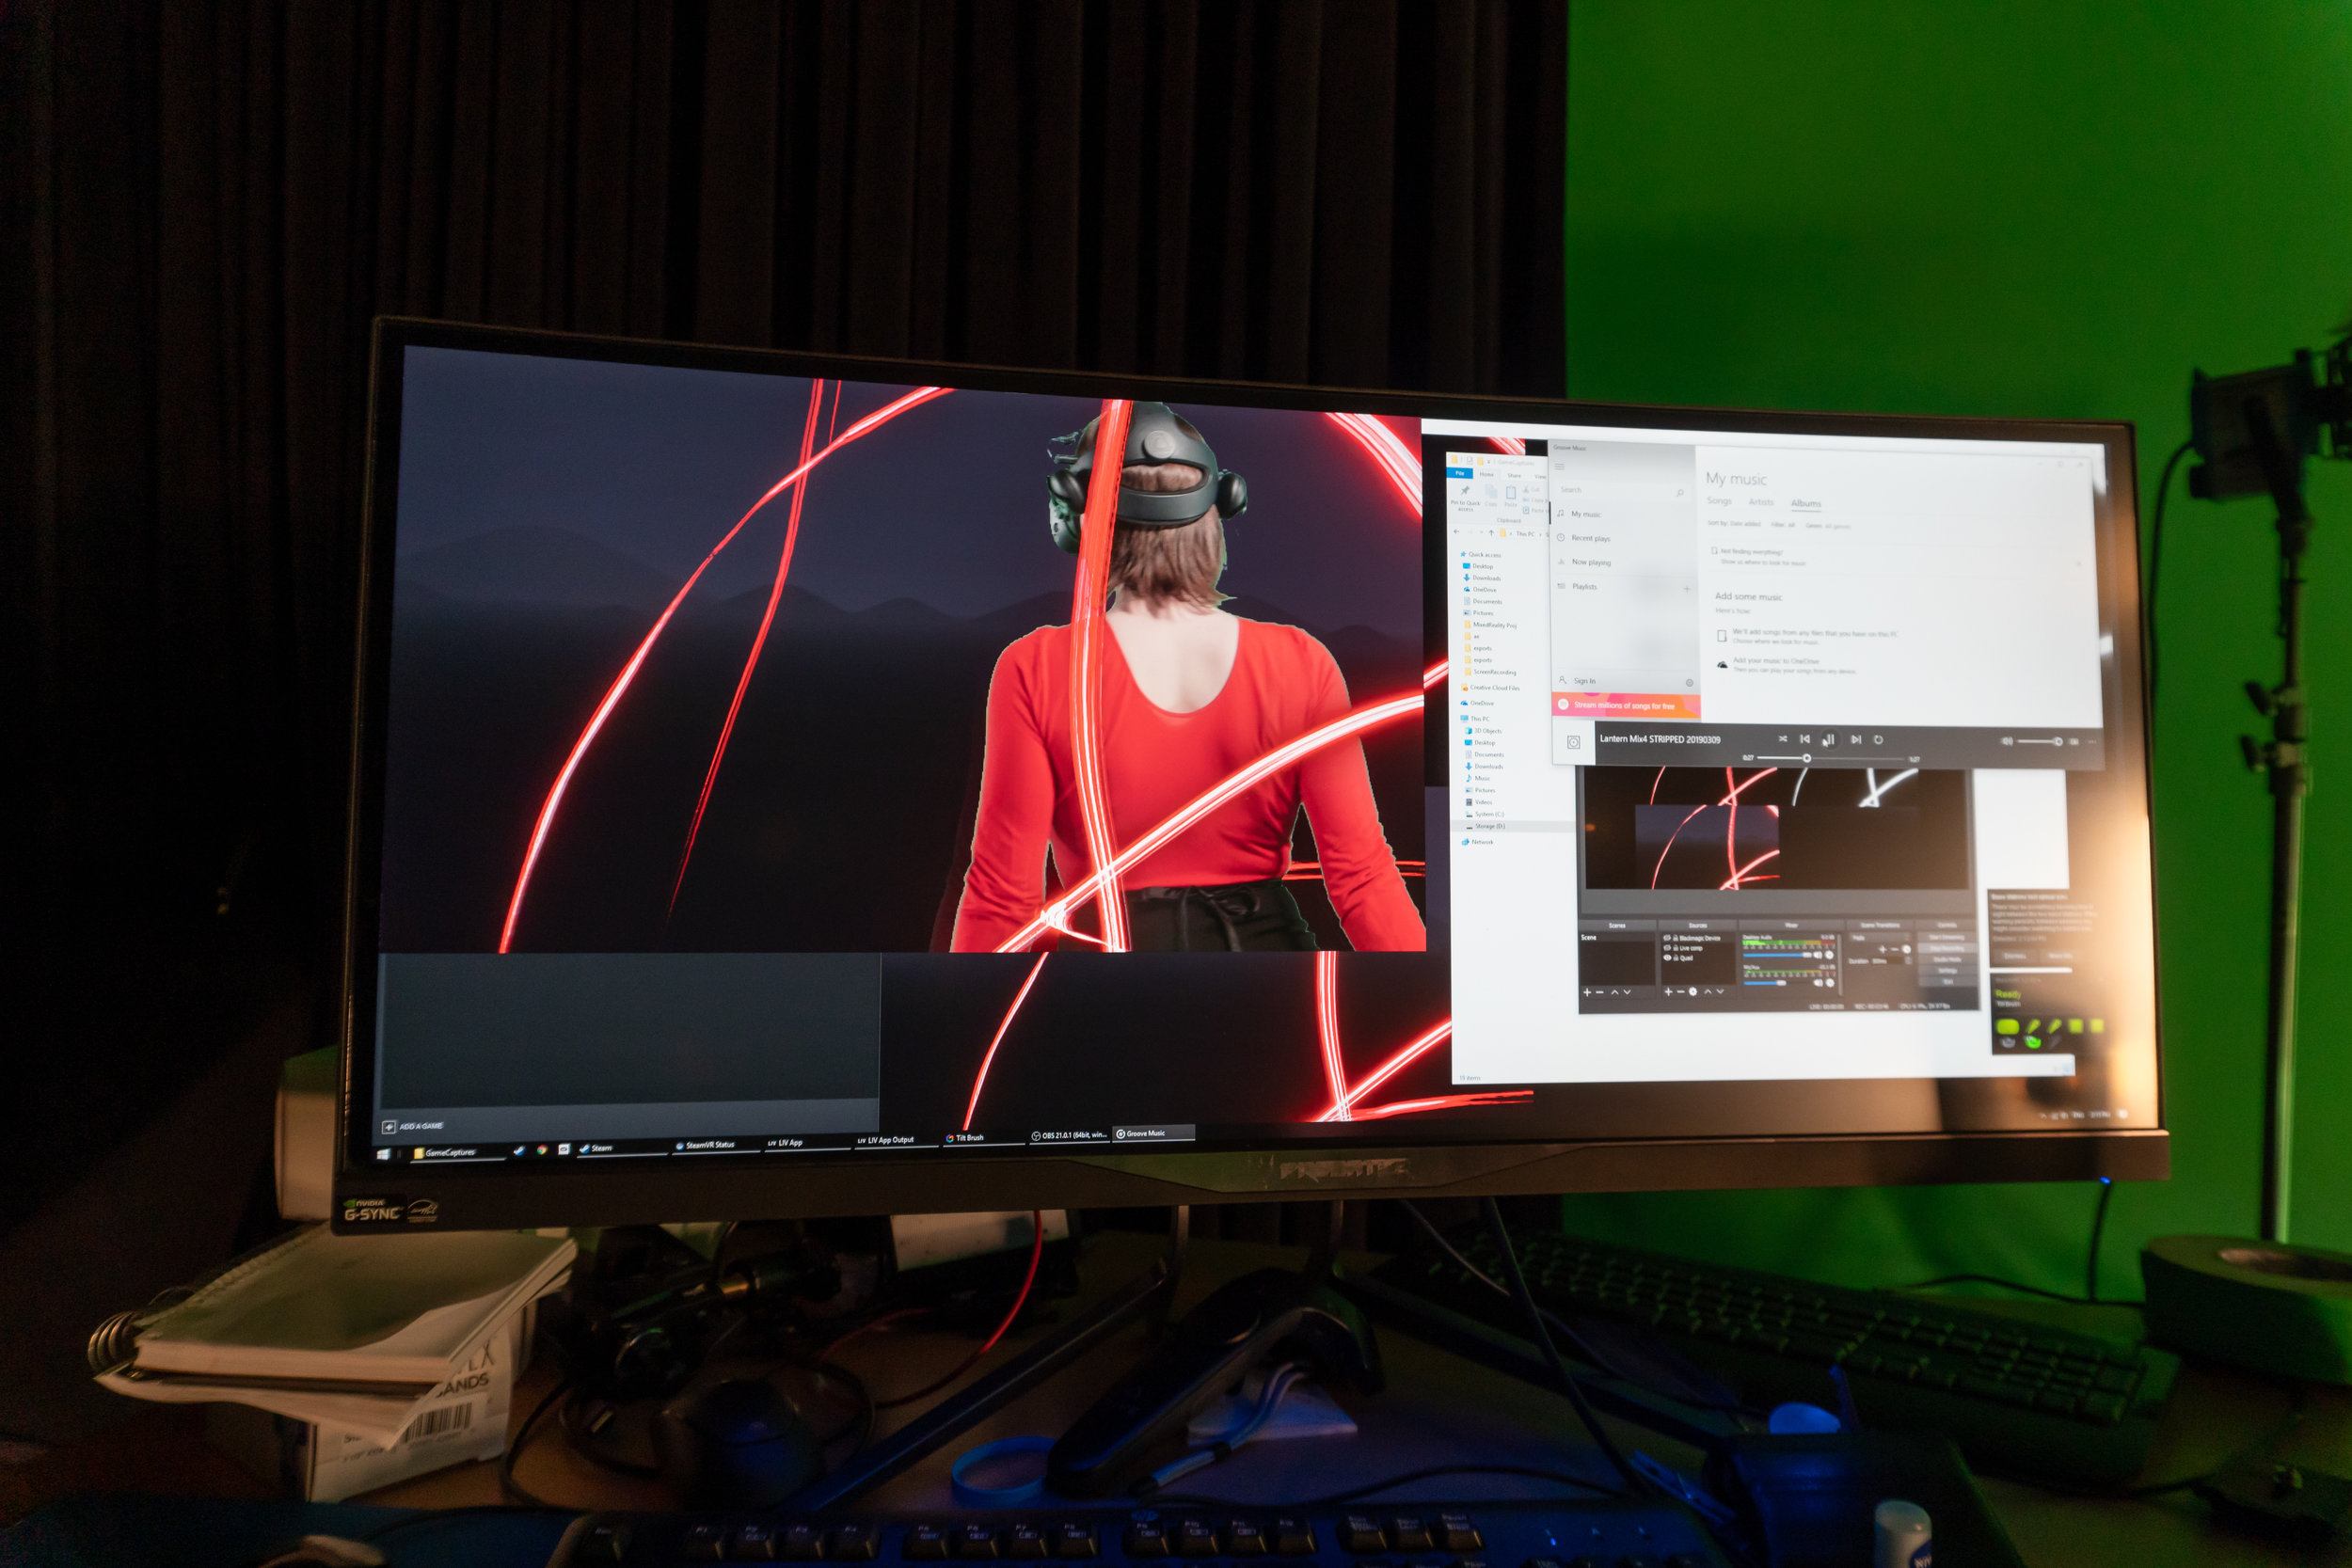The height and width of the screenshot is (1568, 2352).
Task: Click Explorer back navigation arrow
Action: tap(1457, 532)
